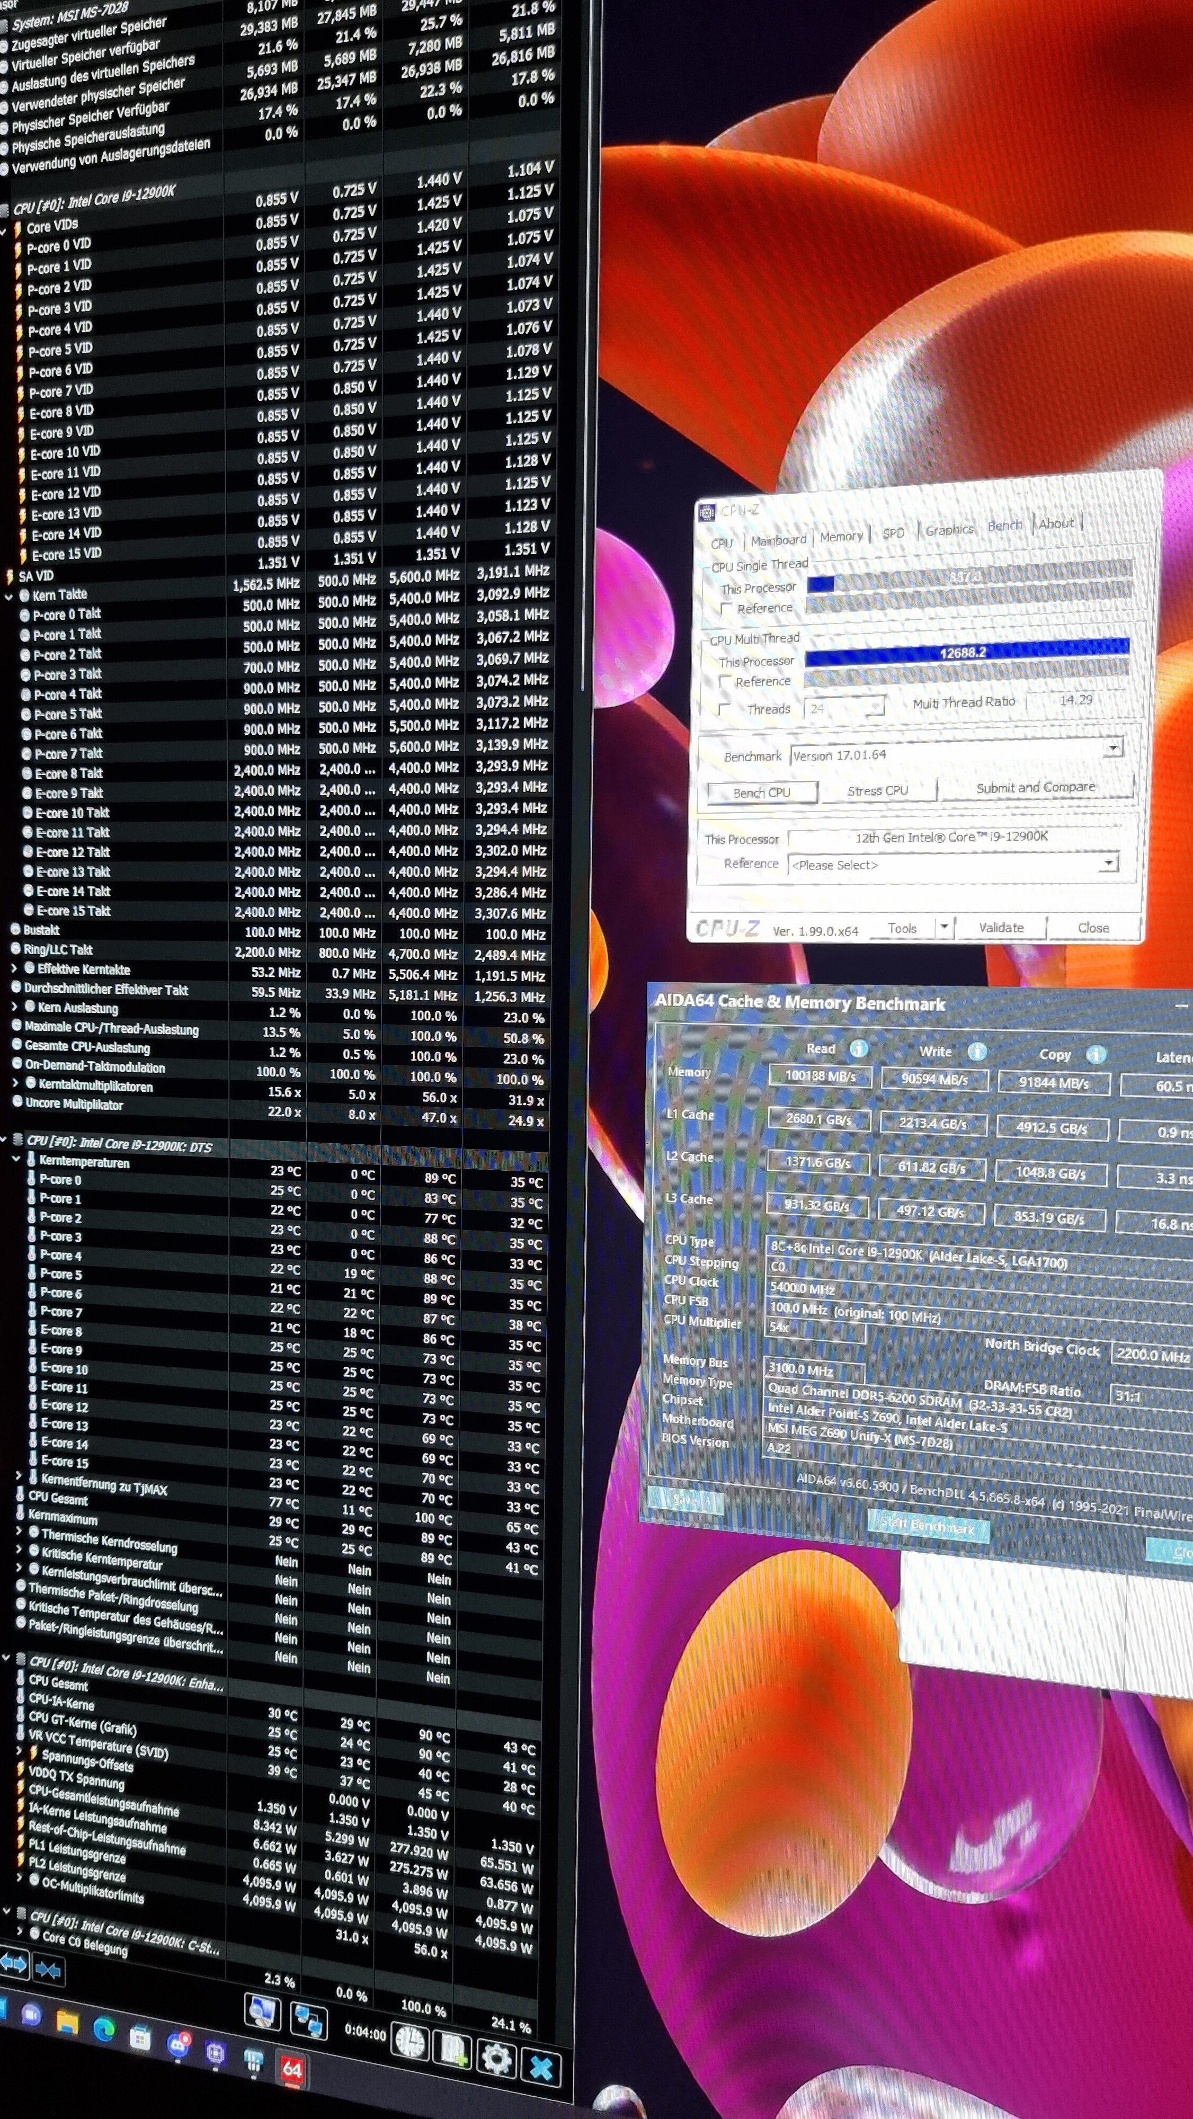Switch to the Memory tab in CPU-Z
Viewport: 1193px width, 2119px height.
click(842, 536)
